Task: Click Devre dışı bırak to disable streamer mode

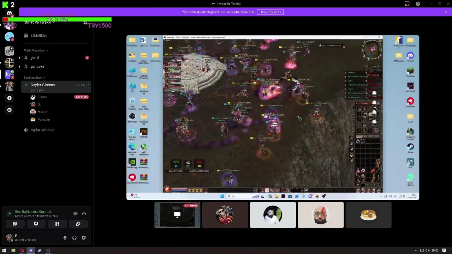Action: 270,12
